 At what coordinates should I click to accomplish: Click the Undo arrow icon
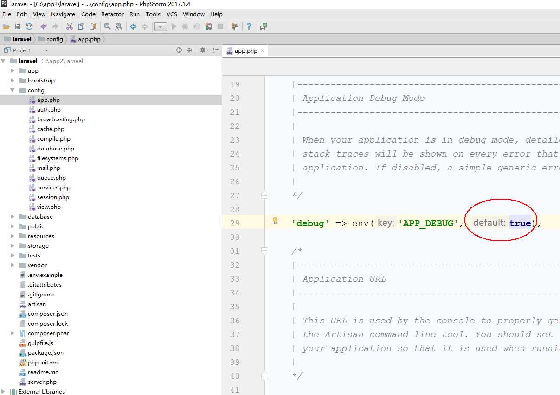pos(44,27)
